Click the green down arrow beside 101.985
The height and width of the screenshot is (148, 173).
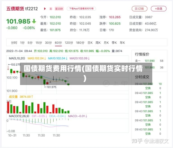point(34,21)
